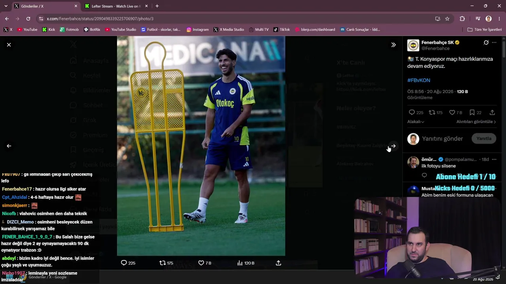Open the Alakalı sort dropdown
Image resolution: width=506 pixels, height=284 pixels.
415,121
